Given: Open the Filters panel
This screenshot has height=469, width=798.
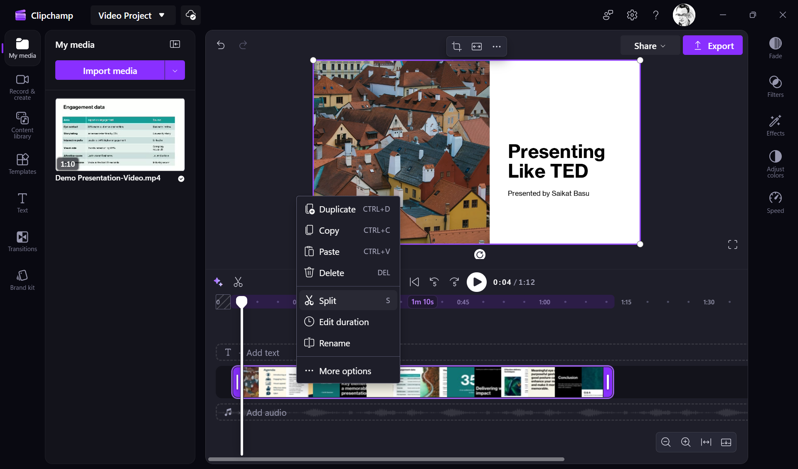Looking at the screenshot, I should point(775,86).
